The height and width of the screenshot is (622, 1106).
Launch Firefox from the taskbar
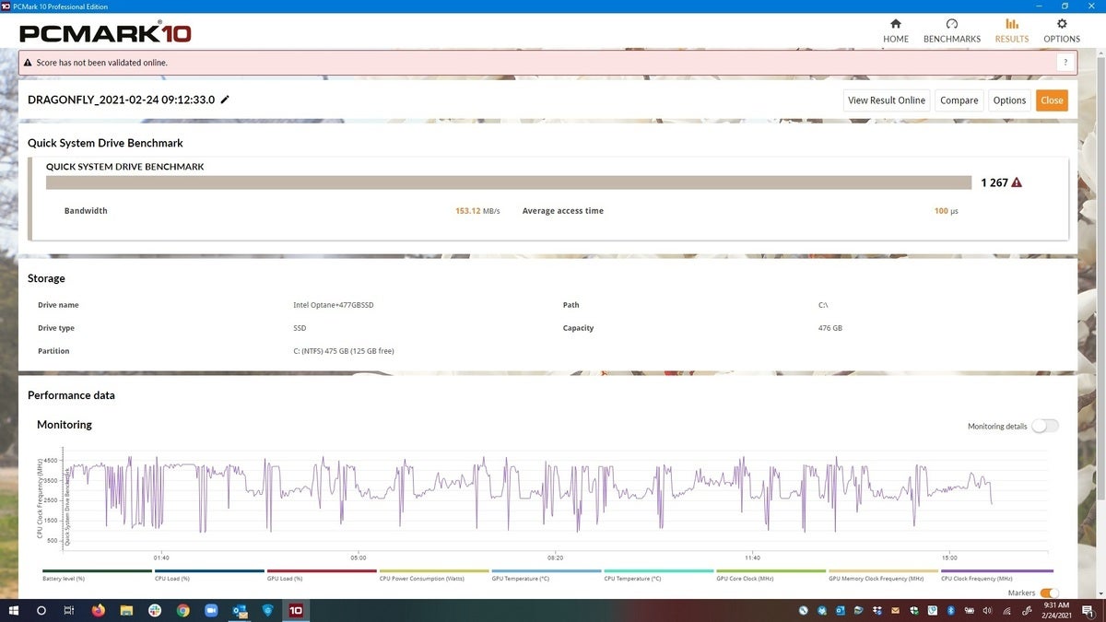coord(98,610)
